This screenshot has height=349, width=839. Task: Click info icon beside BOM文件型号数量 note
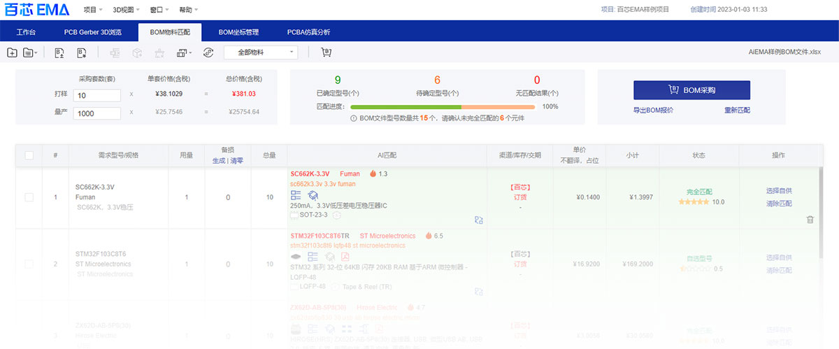pos(354,118)
